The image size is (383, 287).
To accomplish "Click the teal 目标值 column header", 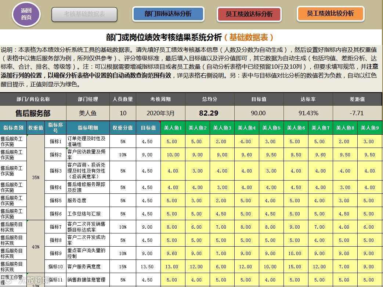I will [x=148, y=128].
